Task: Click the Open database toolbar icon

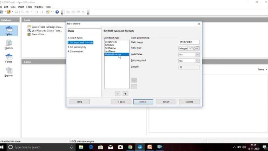Action: [9, 12]
